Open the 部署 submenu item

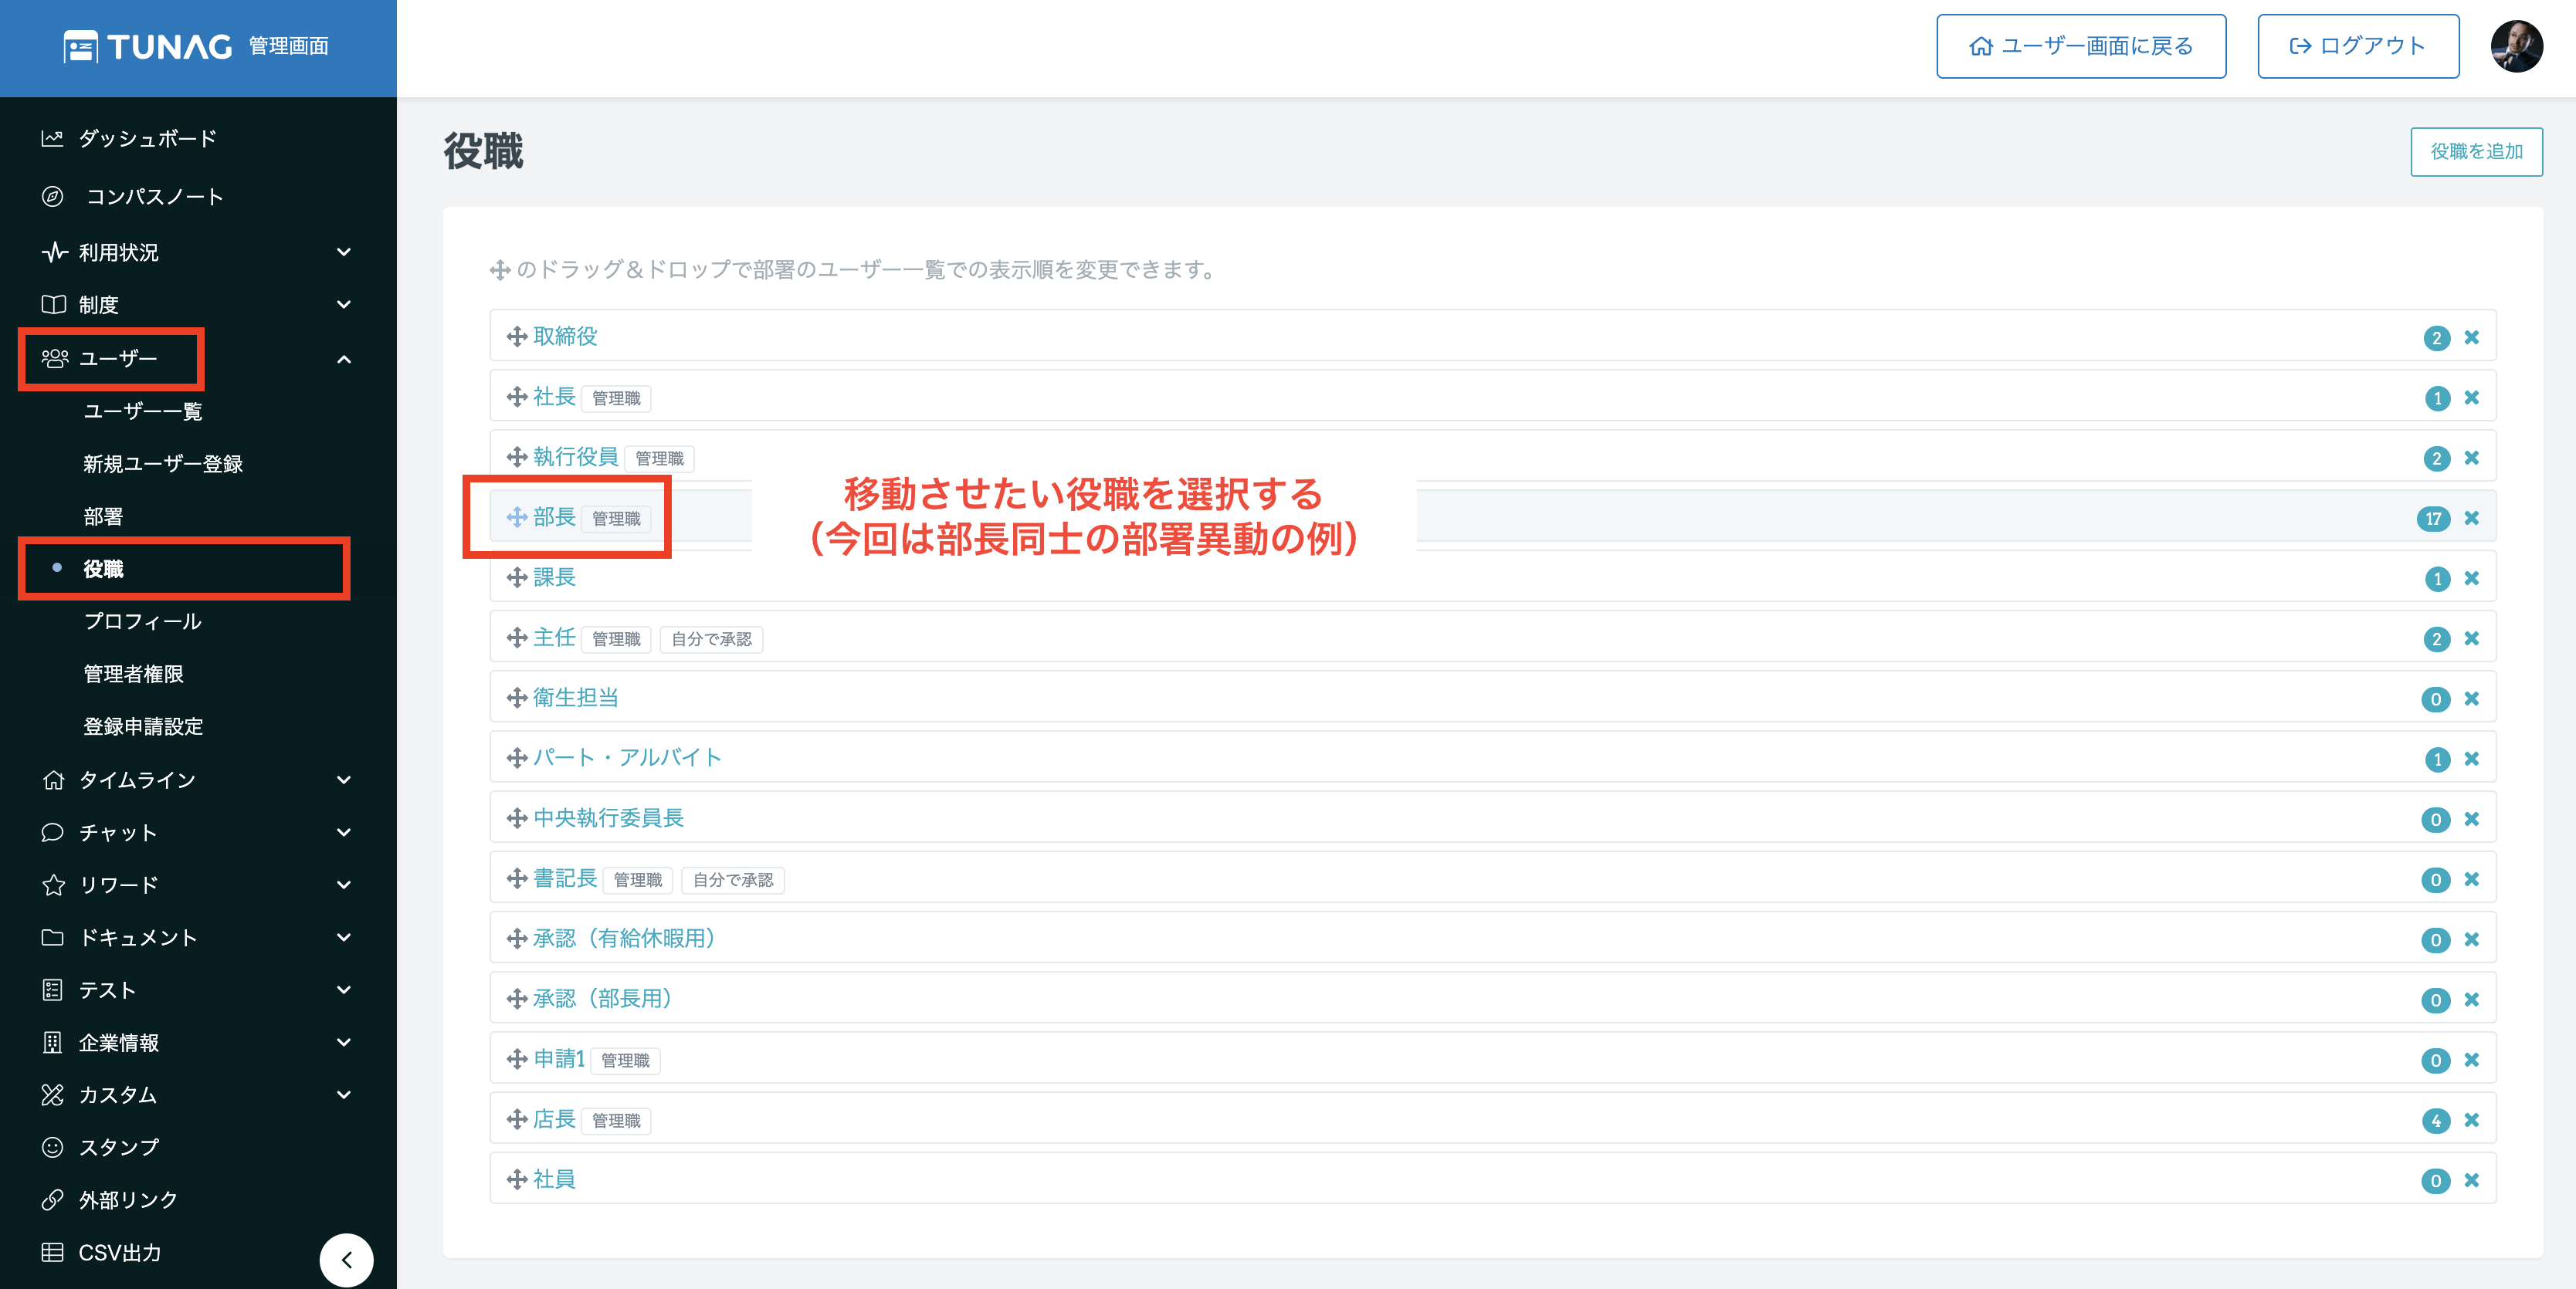pyautogui.click(x=103, y=516)
